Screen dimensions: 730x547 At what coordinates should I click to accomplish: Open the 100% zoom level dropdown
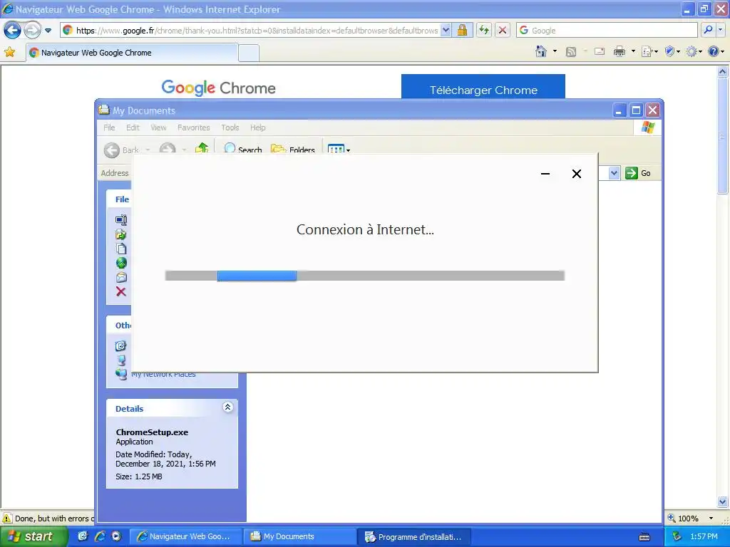click(x=711, y=519)
